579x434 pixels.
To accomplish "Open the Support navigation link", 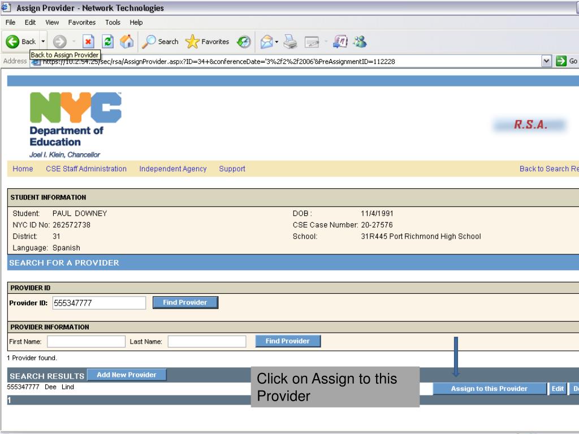I will 232,168.
